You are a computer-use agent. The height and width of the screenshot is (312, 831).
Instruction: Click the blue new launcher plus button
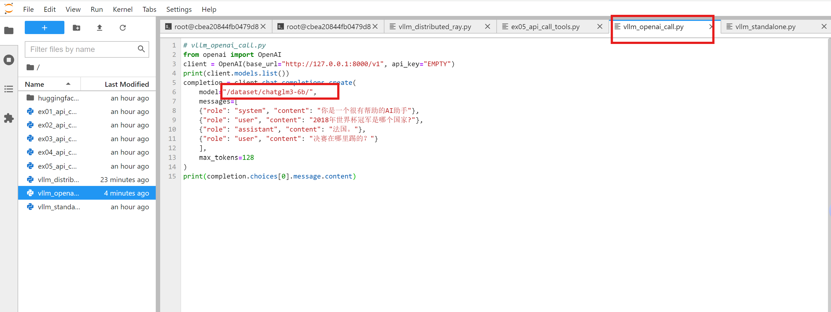pos(45,28)
